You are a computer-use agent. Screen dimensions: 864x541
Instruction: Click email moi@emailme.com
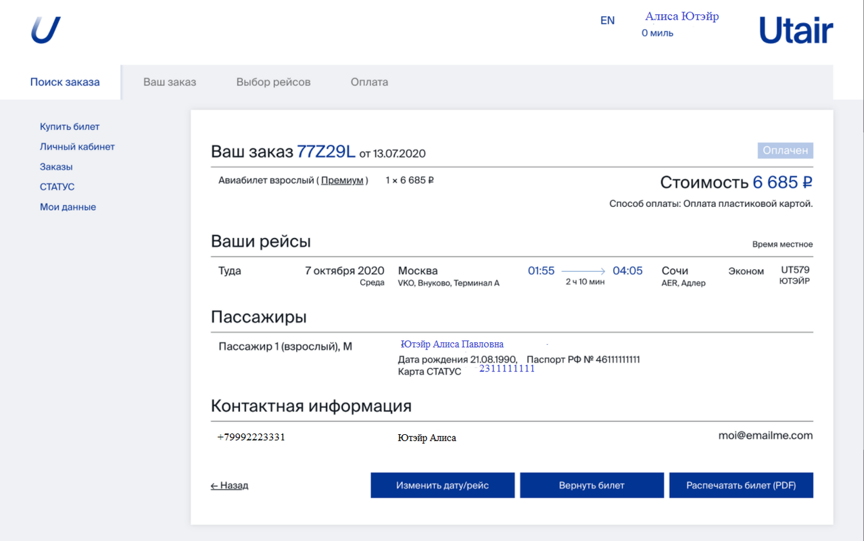pos(765,436)
